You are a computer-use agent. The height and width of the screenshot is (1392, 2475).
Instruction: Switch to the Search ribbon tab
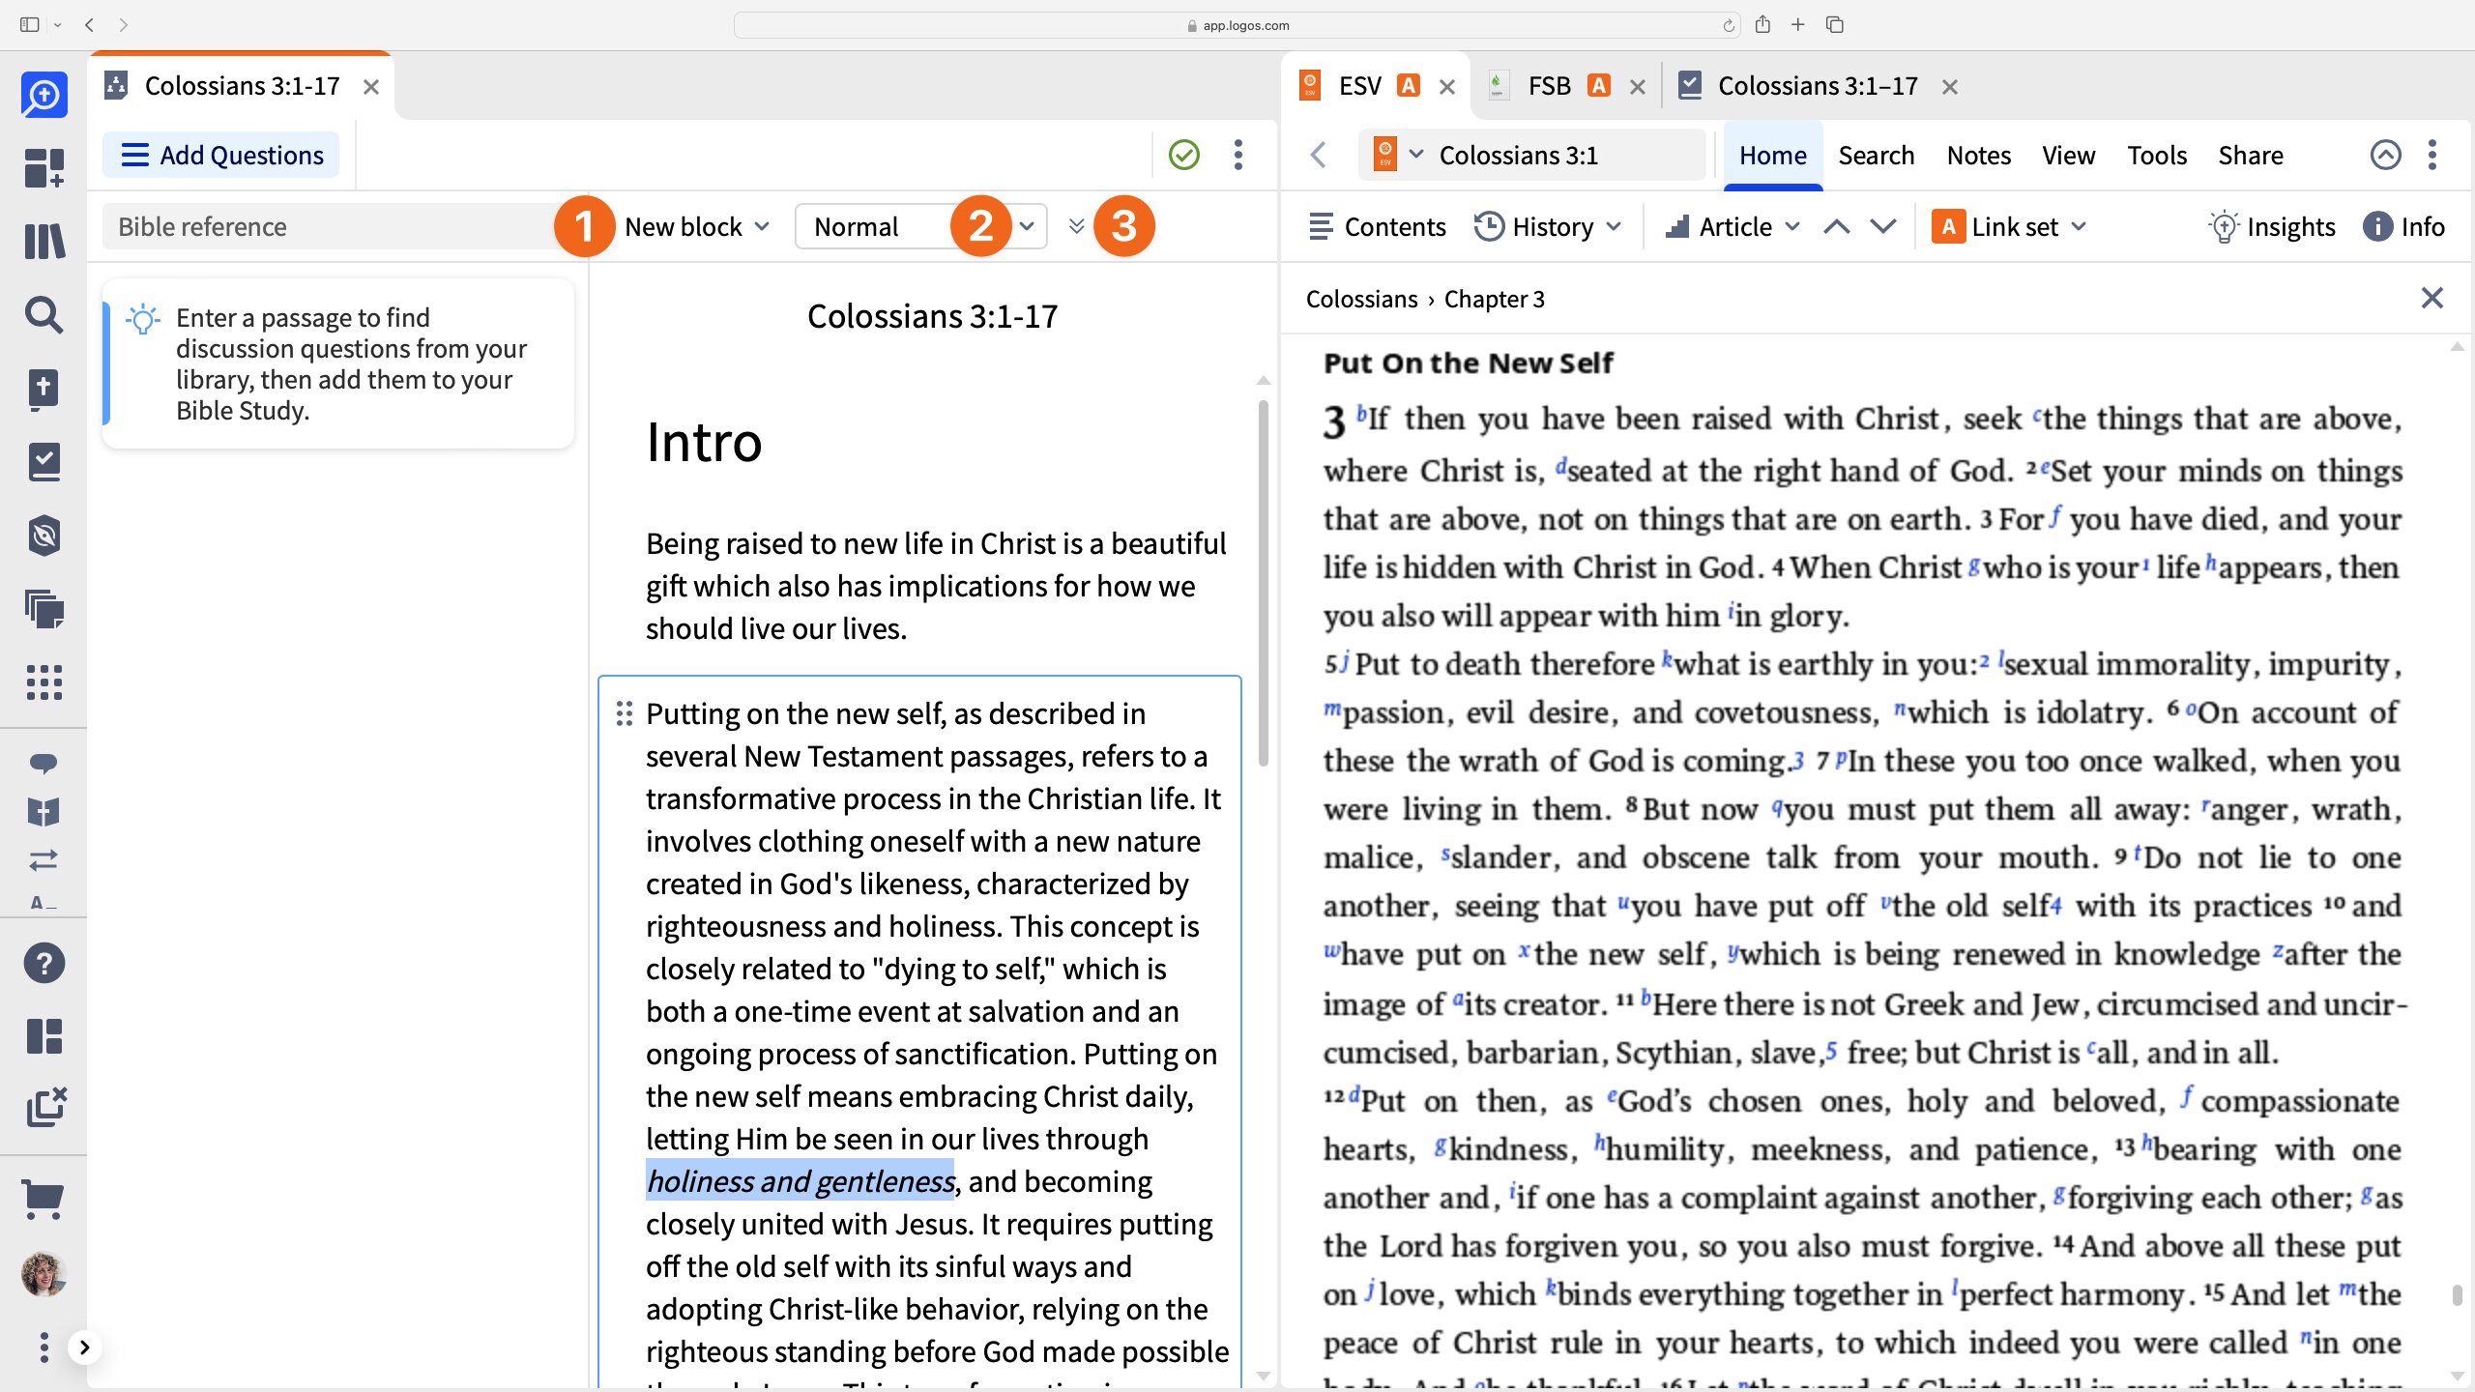pos(1877,156)
